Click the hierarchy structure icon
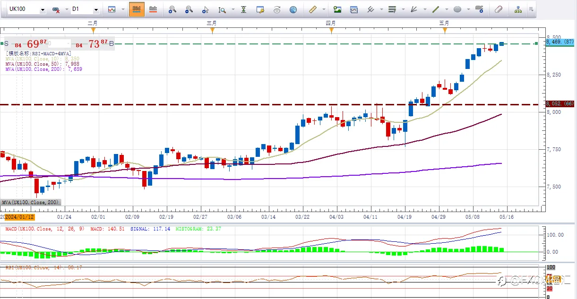Viewport: 577px width, 299px height. 518,9
